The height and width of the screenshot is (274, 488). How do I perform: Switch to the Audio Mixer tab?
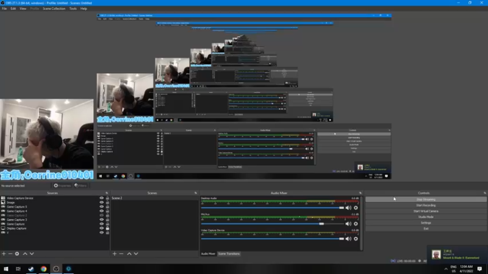(208, 254)
